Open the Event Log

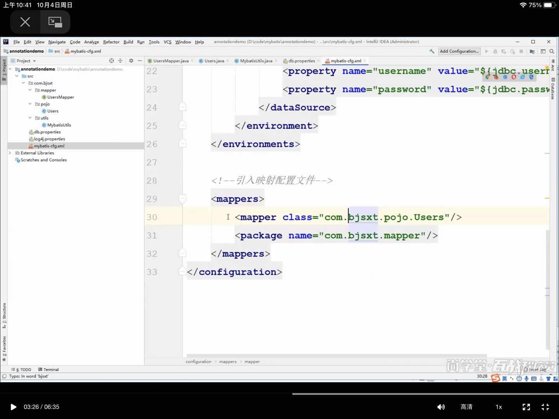[535, 370]
